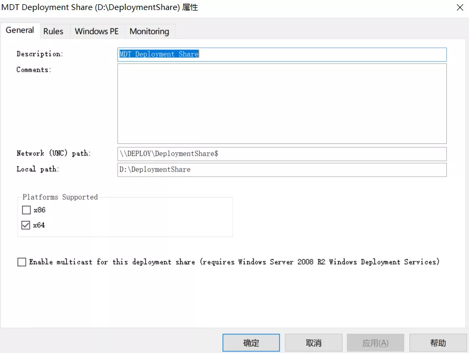Enable the x86 platform checkbox
469x353 pixels.
coord(26,210)
